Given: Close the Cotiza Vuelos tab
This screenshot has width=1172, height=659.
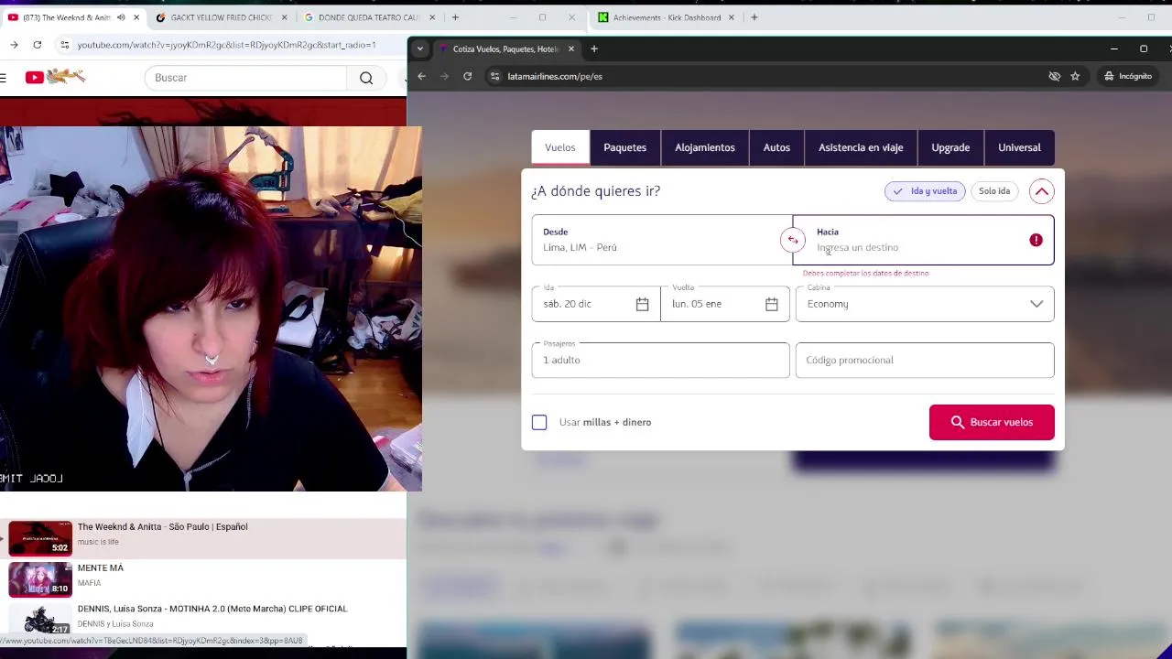Looking at the screenshot, I should coord(571,49).
